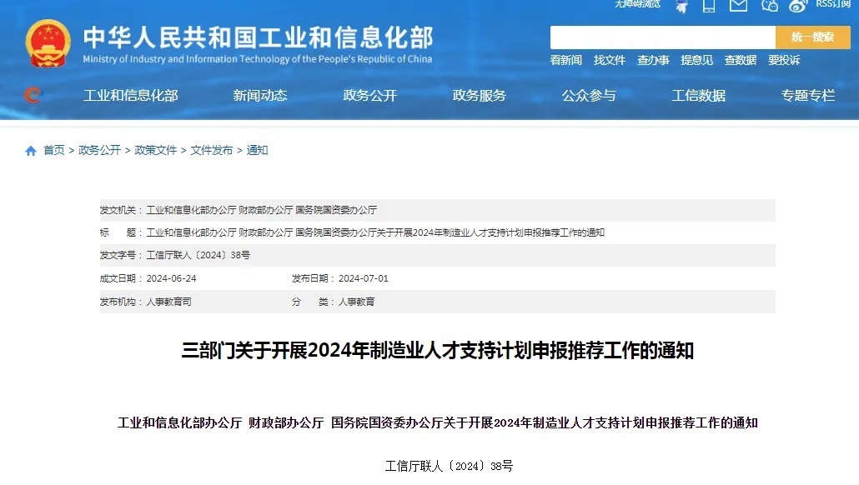Go to 政务服务 in navigation bar
The width and height of the screenshot is (859, 485).
[480, 96]
